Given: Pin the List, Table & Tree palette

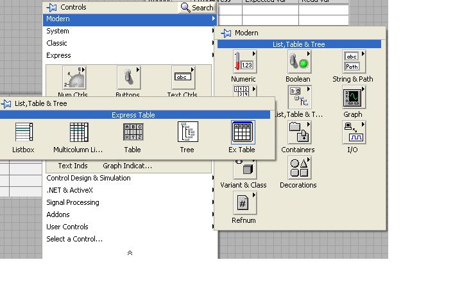Looking at the screenshot, I should (x=6, y=104).
